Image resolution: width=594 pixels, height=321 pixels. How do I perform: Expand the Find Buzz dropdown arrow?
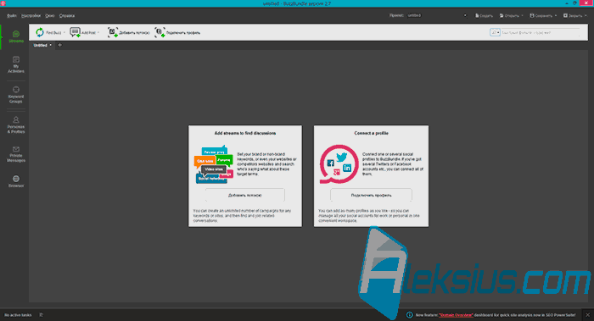64,32
